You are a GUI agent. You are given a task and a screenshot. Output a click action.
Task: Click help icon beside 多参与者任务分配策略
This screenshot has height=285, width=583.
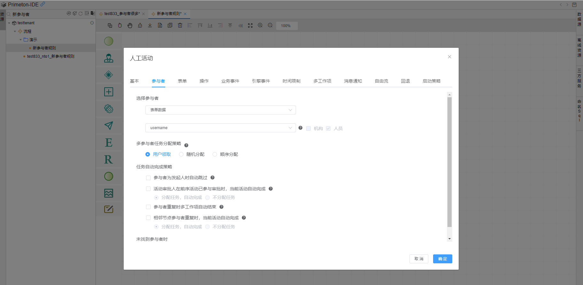pyautogui.click(x=186, y=145)
